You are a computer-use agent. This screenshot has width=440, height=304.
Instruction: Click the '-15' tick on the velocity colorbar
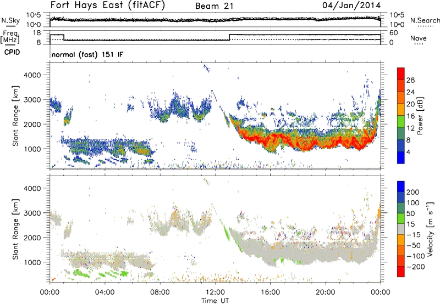[x=414, y=234]
